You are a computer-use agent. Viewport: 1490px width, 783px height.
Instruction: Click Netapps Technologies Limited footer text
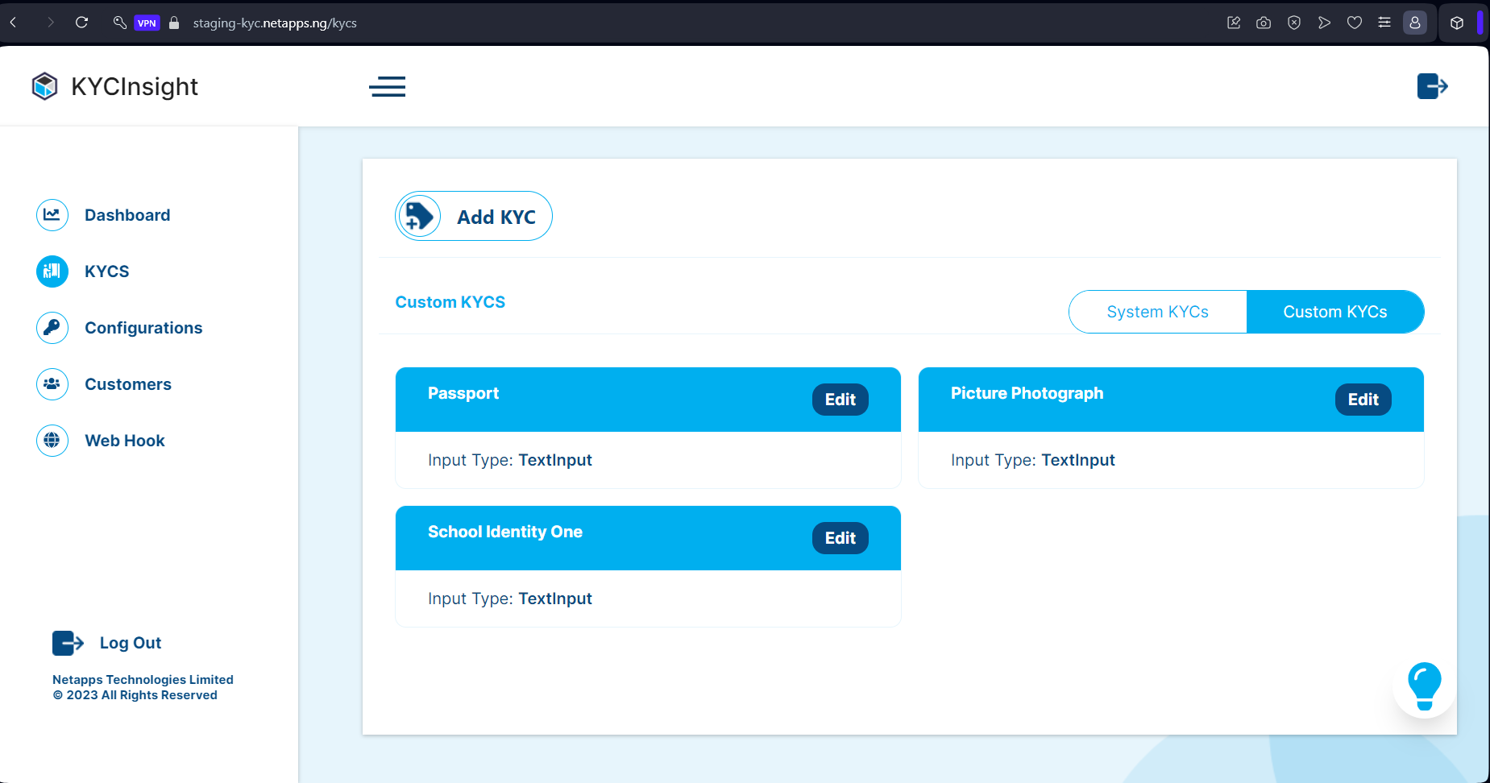tap(143, 680)
